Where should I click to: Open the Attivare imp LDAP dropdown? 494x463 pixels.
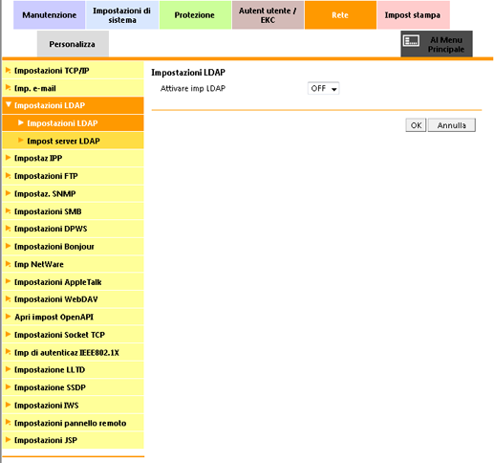[323, 88]
